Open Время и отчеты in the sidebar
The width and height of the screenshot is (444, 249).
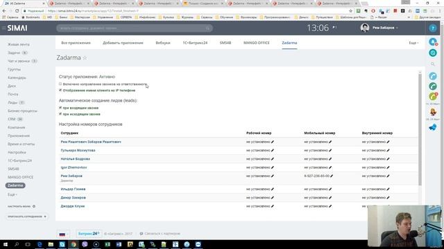click(x=22, y=144)
